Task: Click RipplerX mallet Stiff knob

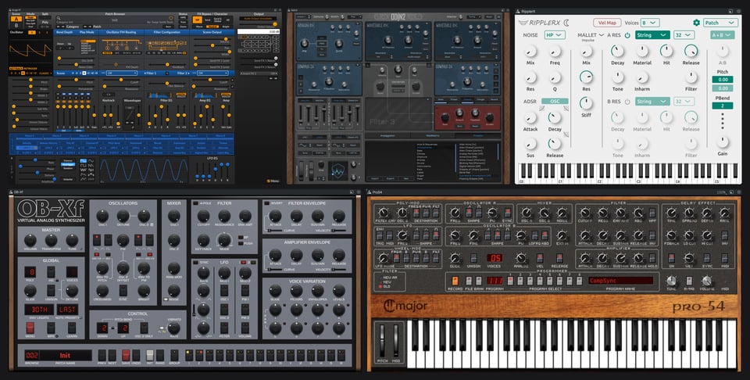Action: click(586, 103)
